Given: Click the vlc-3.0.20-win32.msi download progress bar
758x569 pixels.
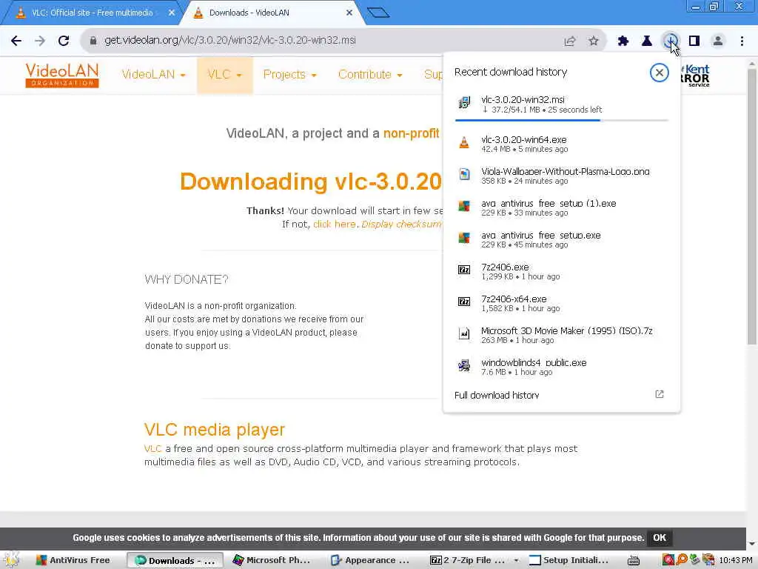Looking at the screenshot, I should pyautogui.click(x=561, y=120).
